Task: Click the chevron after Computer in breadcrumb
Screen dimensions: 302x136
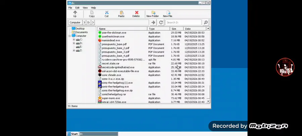Action: pos(84,22)
